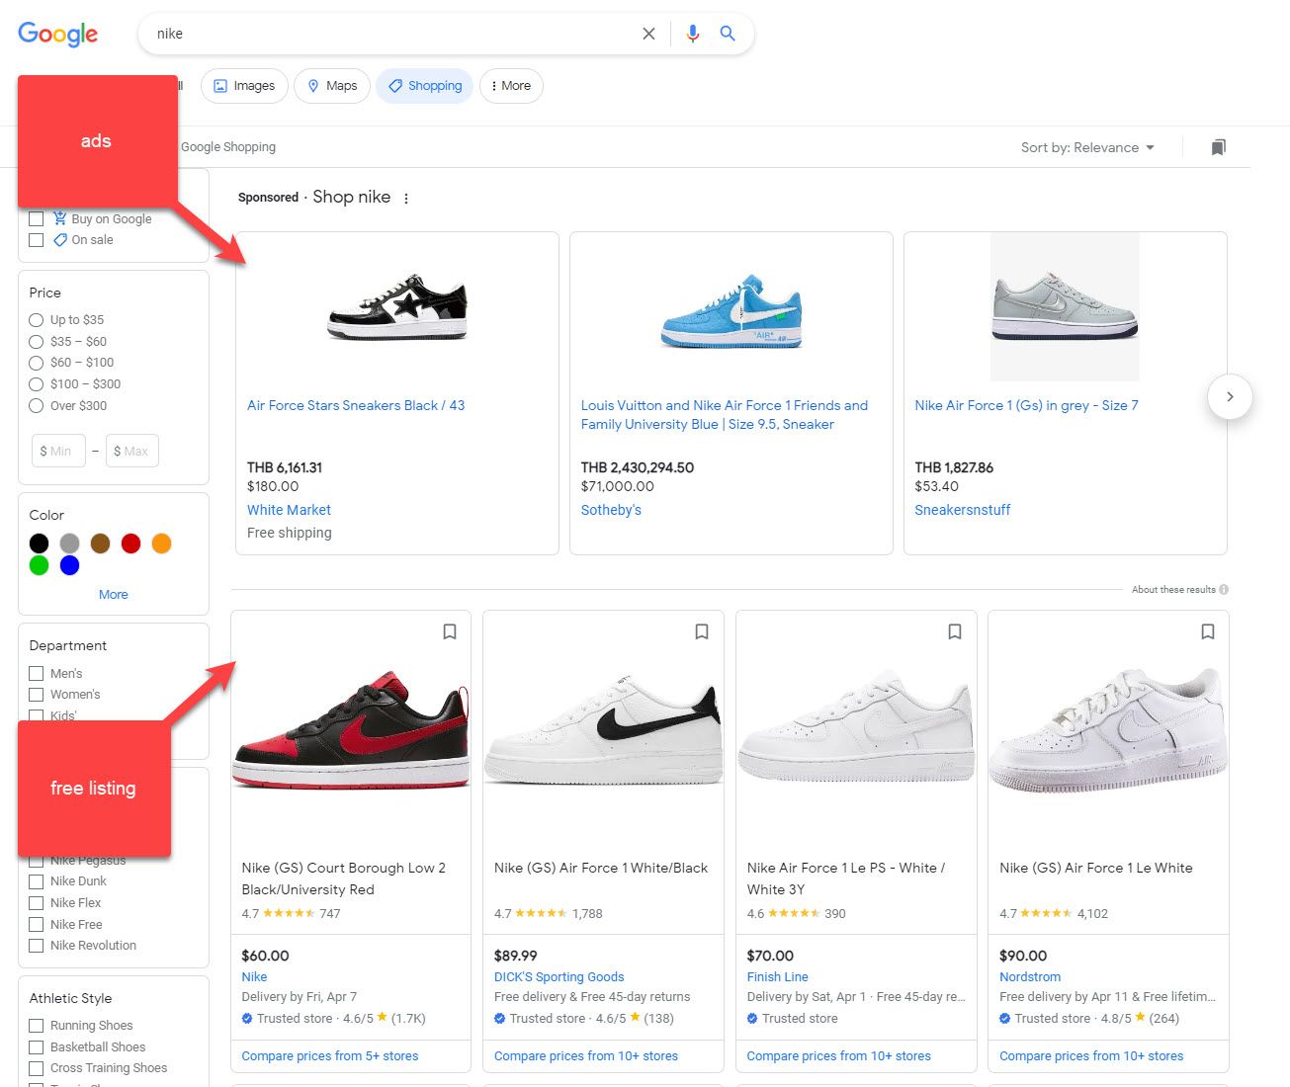Show next sponsored products with arrow
1290x1087 pixels.
[x=1230, y=396]
